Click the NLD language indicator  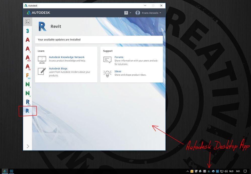pyautogui.click(x=231, y=171)
